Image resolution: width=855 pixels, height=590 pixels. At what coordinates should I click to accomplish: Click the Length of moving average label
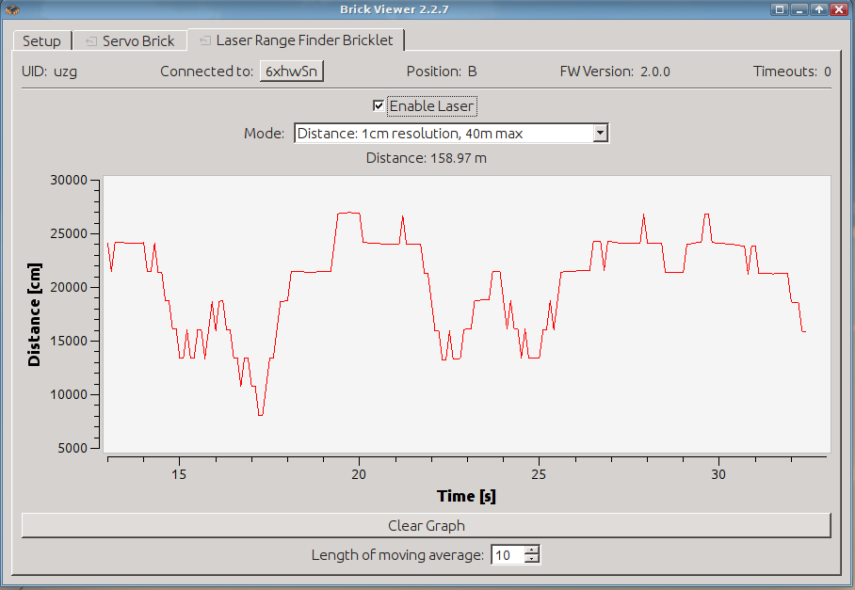click(x=397, y=555)
